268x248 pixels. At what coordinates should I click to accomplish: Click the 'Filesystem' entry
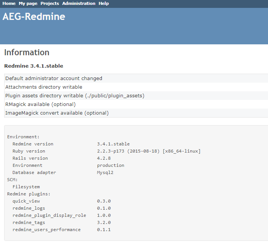pos(26,187)
